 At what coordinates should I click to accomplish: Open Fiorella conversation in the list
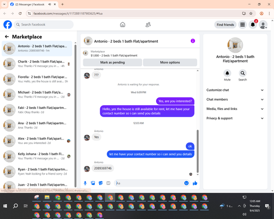(x=37, y=79)
